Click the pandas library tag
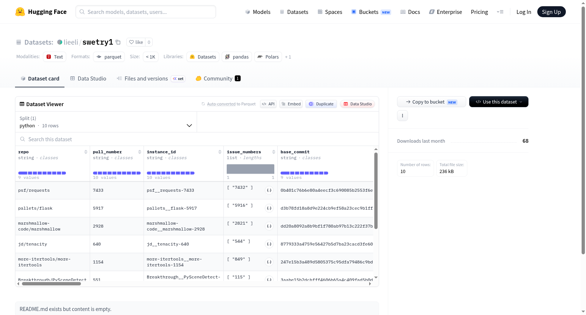The width and height of the screenshot is (586, 315). (237, 57)
